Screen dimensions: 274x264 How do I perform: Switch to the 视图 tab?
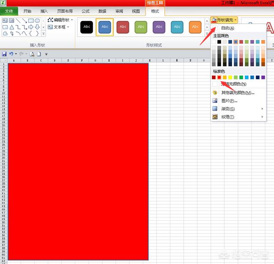[x=136, y=11]
